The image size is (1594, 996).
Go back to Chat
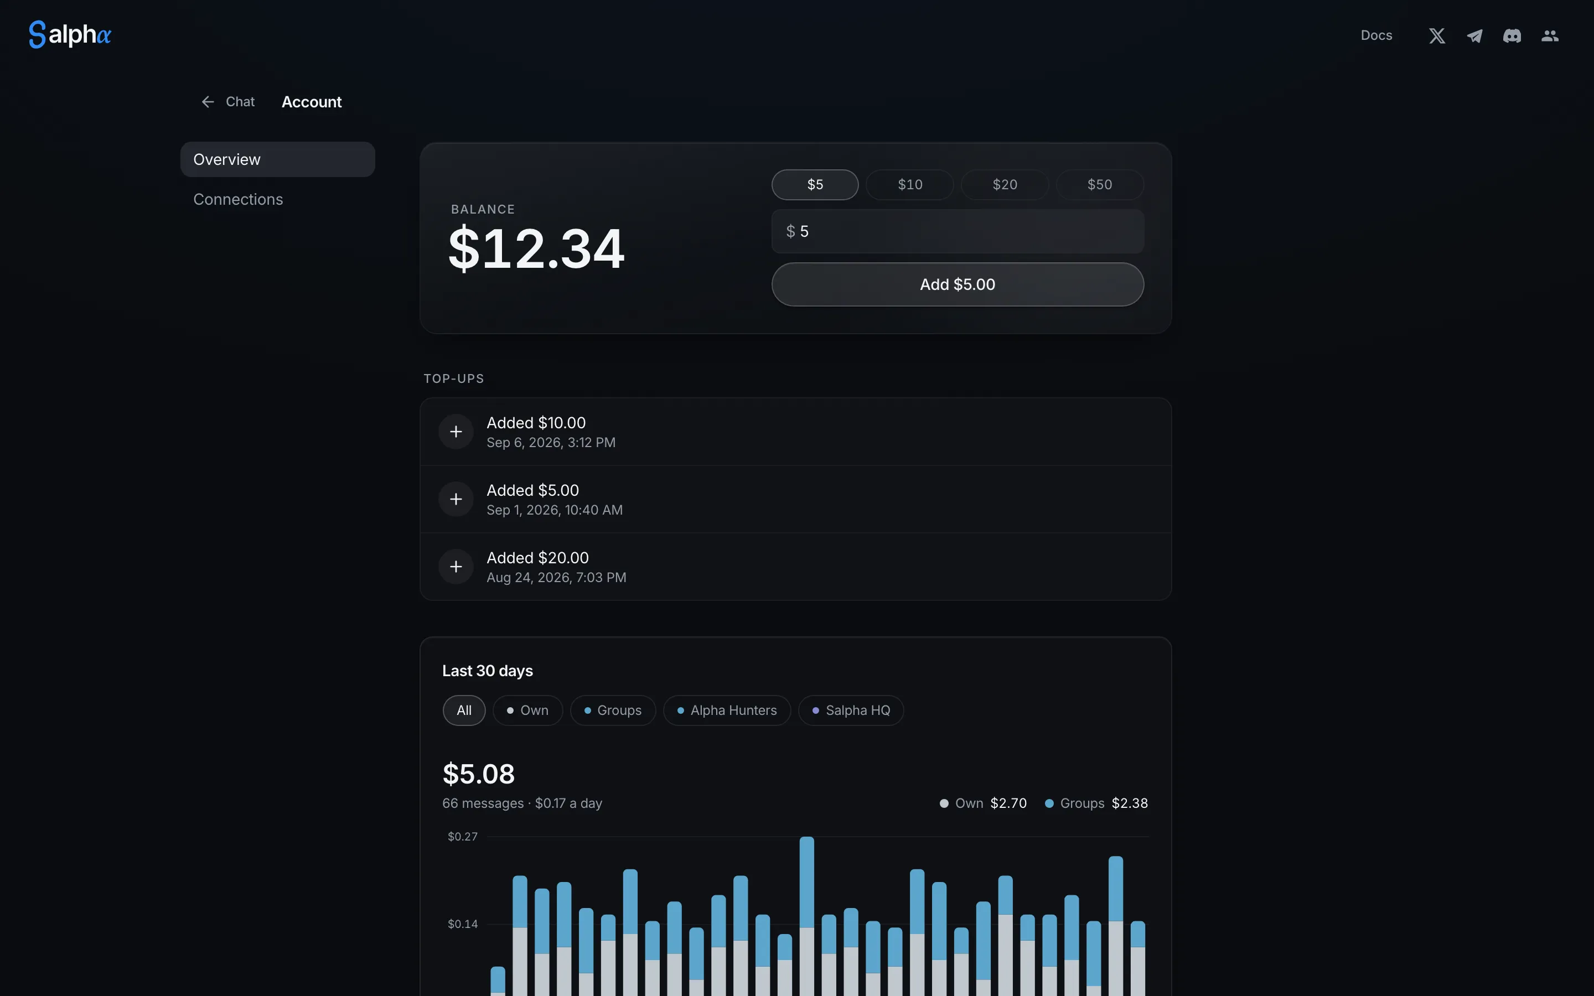[228, 102]
